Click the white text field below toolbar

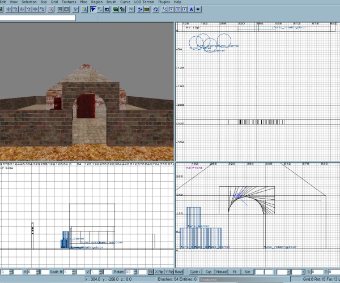coord(38,18)
